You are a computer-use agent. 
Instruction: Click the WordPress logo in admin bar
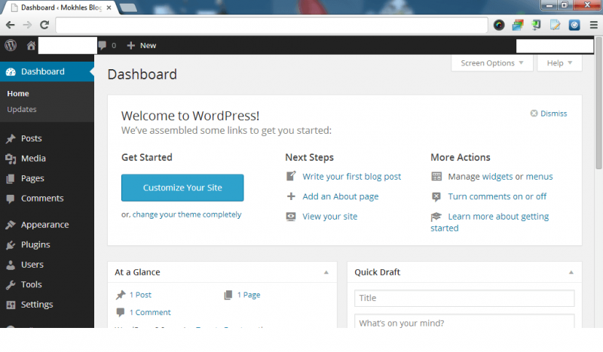click(11, 45)
